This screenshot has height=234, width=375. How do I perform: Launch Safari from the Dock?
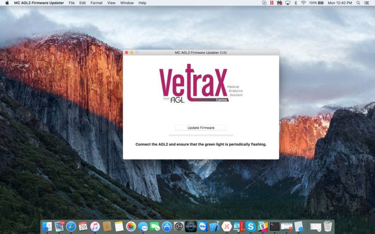(71, 226)
